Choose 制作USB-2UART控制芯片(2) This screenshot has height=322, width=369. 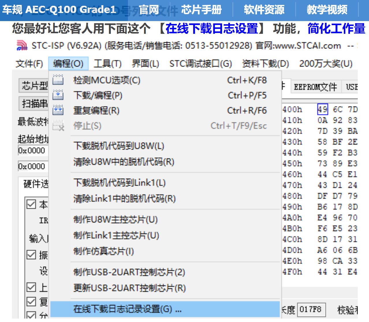point(165,272)
